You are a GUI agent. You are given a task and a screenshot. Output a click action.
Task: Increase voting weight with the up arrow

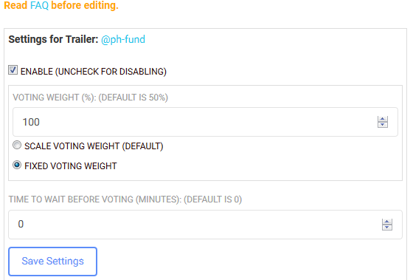click(383, 119)
